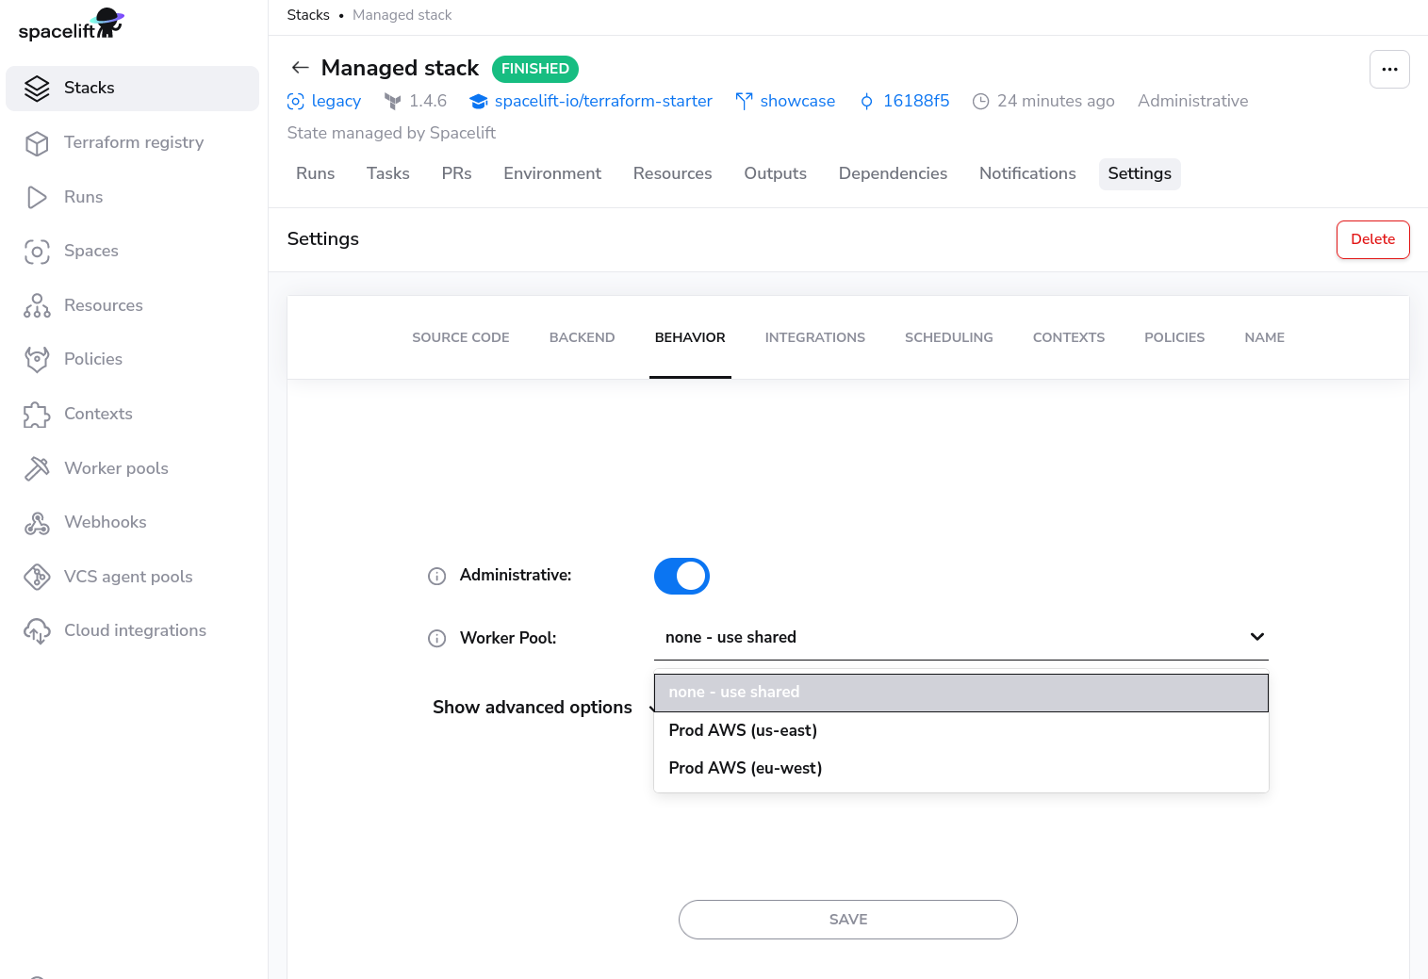Image resolution: width=1428 pixels, height=979 pixels.
Task: Switch to the SCHEDULING tab
Action: (x=948, y=337)
